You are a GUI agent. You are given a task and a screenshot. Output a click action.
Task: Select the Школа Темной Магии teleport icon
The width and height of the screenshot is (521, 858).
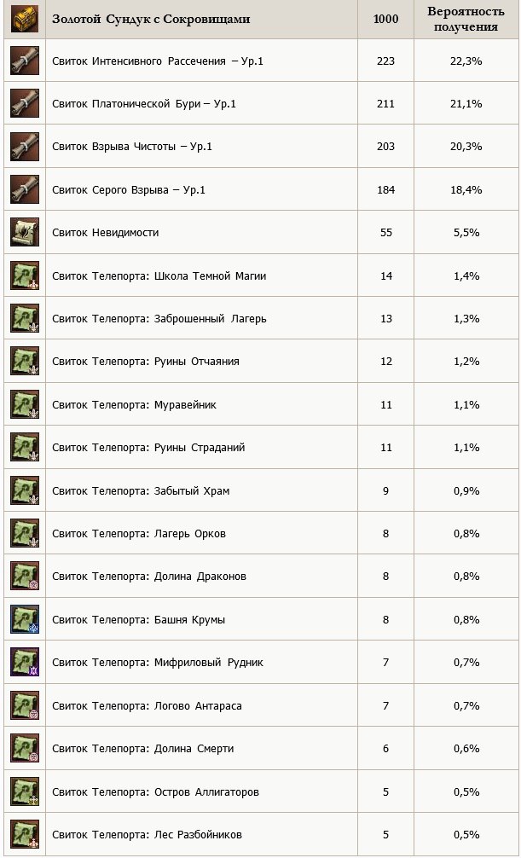click(x=25, y=275)
